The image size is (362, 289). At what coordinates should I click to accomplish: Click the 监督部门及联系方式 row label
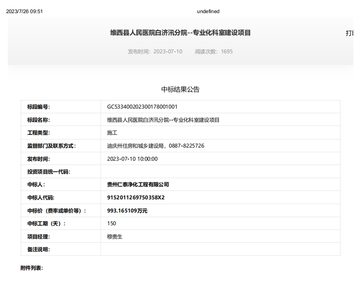click(x=51, y=146)
